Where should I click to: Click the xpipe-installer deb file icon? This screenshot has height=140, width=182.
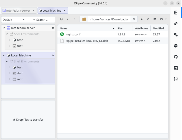click(62, 41)
